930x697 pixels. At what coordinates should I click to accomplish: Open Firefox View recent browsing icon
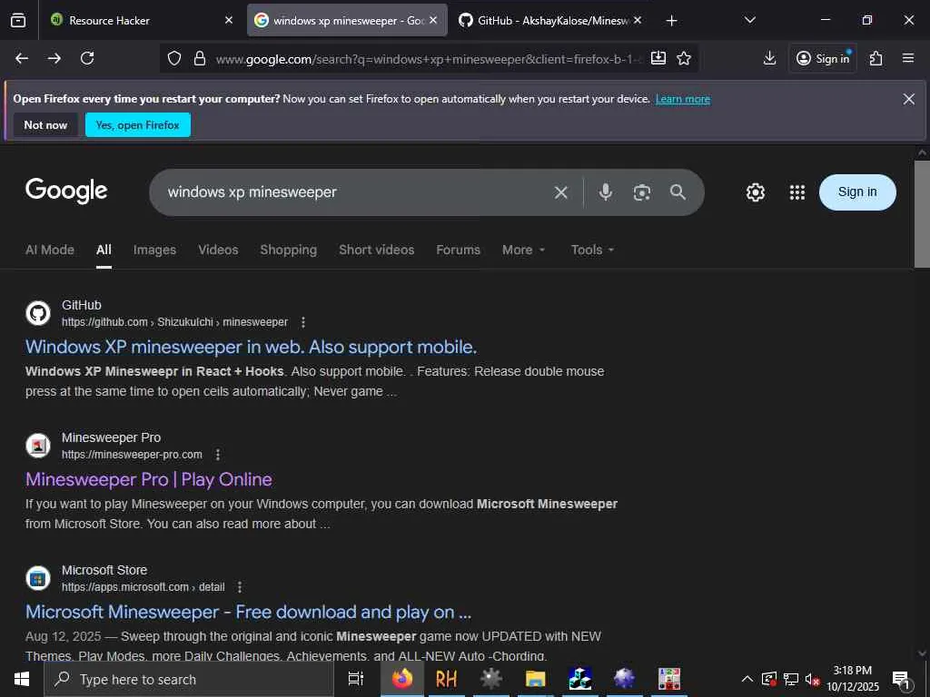[x=18, y=20]
